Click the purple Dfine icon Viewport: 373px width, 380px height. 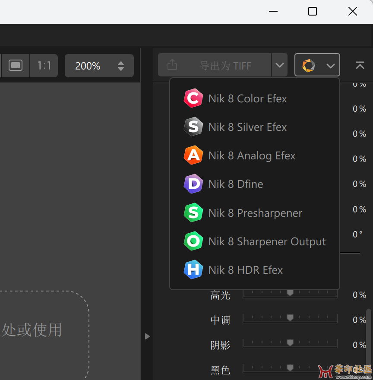(193, 184)
